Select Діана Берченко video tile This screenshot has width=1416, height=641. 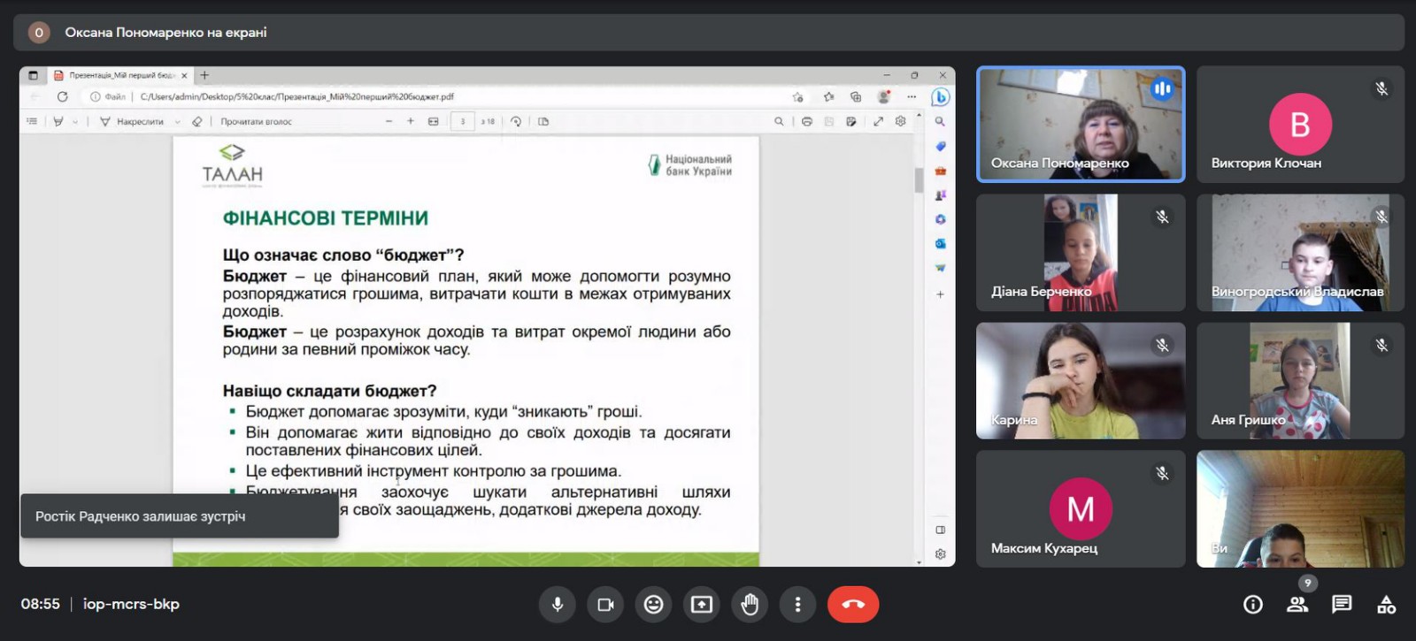(x=1080, y=253)
